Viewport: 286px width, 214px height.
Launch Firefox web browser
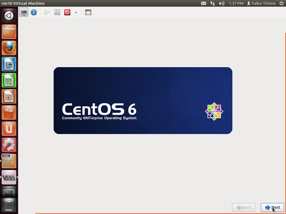[x=9, y=48]
